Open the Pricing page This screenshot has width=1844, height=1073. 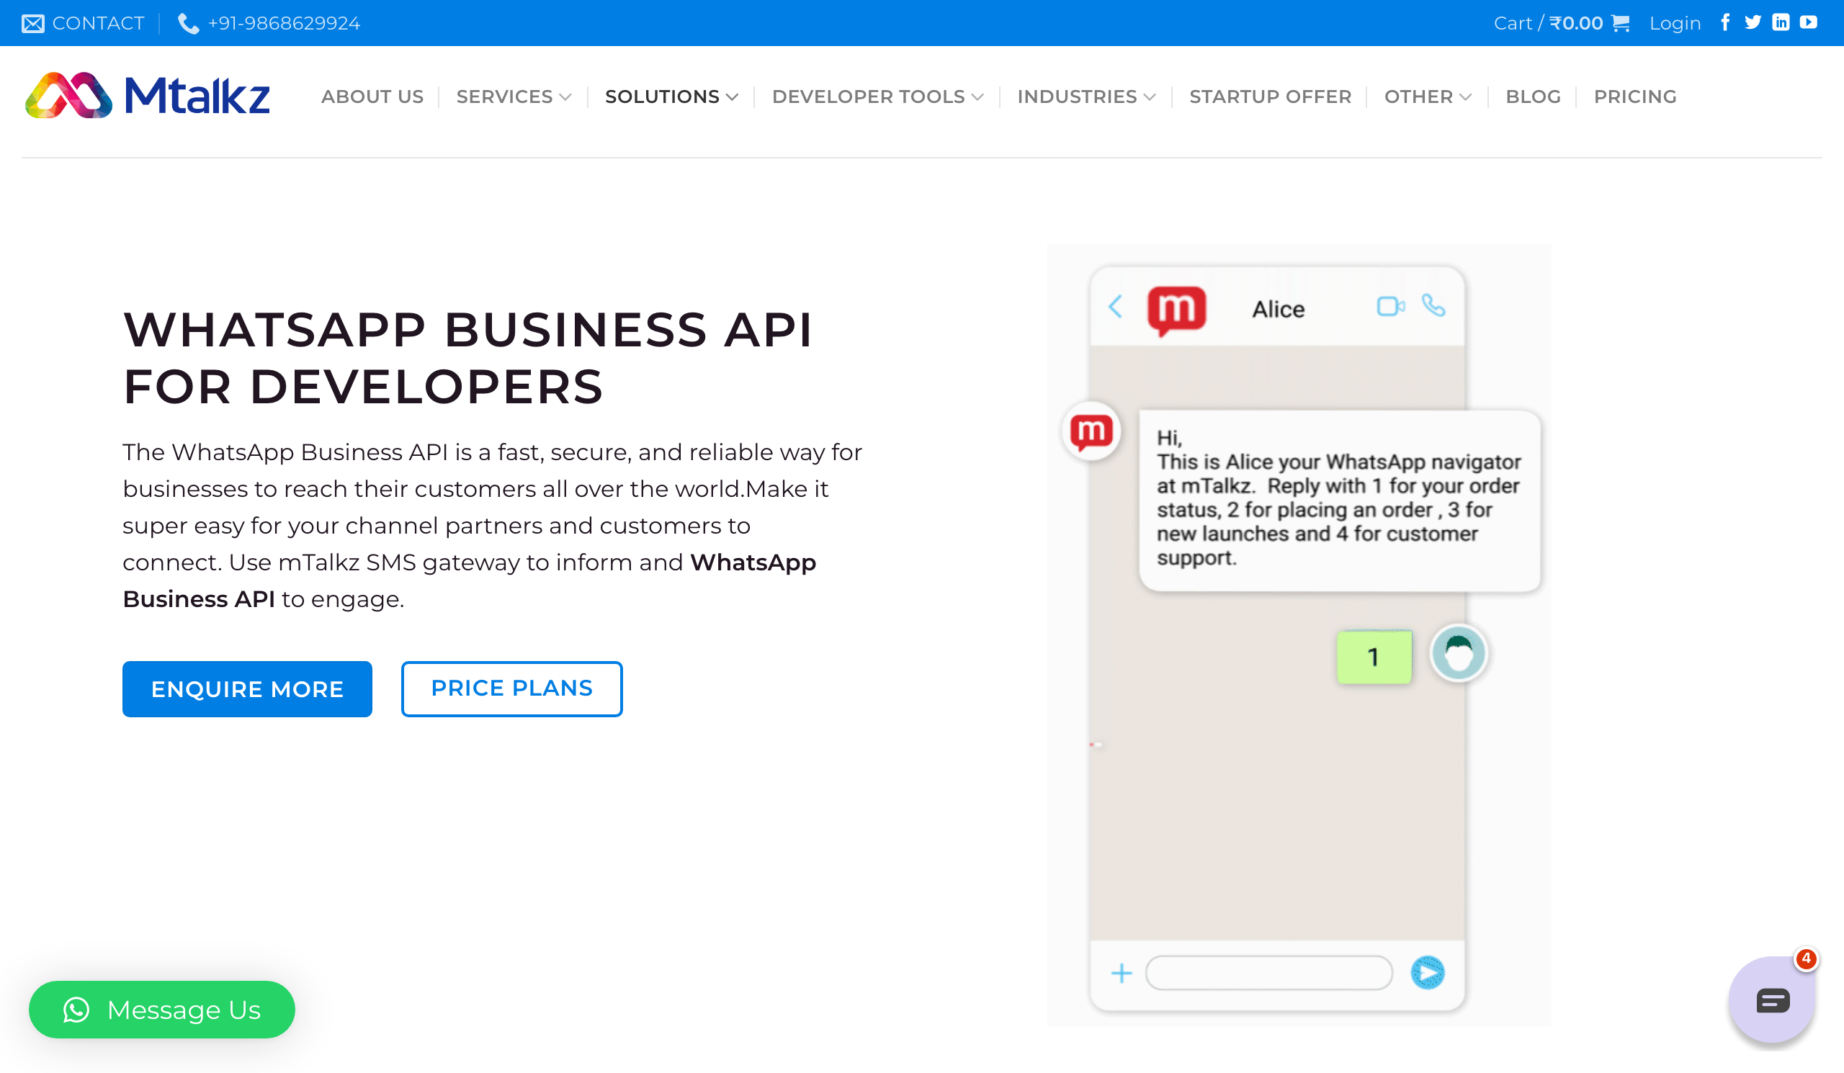[1634, 96]
